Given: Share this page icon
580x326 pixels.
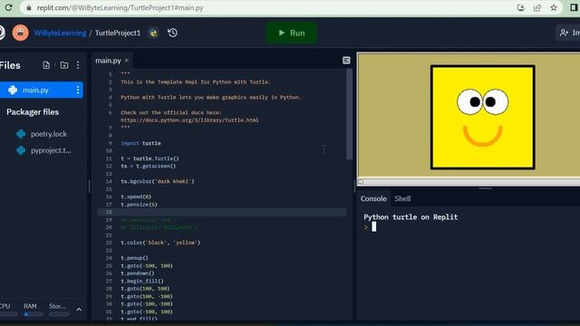Looking at the screenshot, I should 537,7.
